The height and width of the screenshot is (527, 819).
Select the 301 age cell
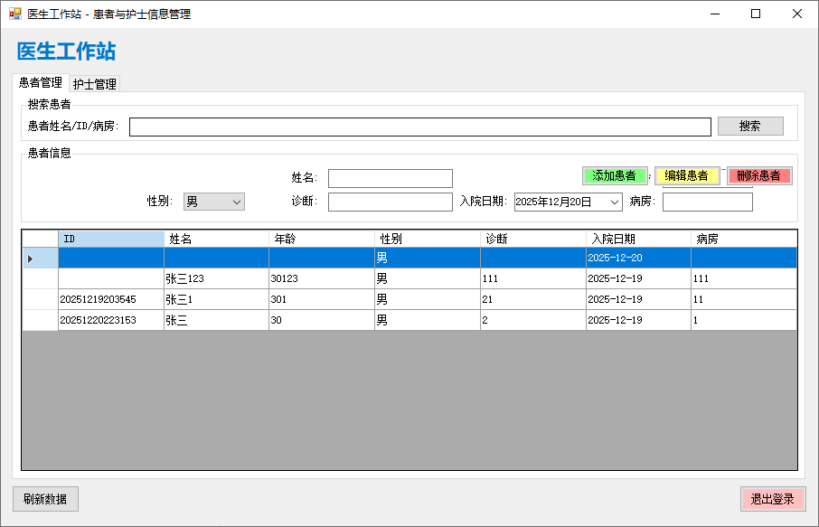pyautogui.click(x=322, y=300)
